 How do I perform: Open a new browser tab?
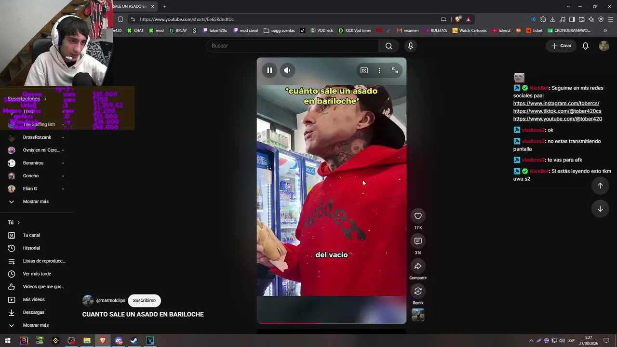coord(164,6)
